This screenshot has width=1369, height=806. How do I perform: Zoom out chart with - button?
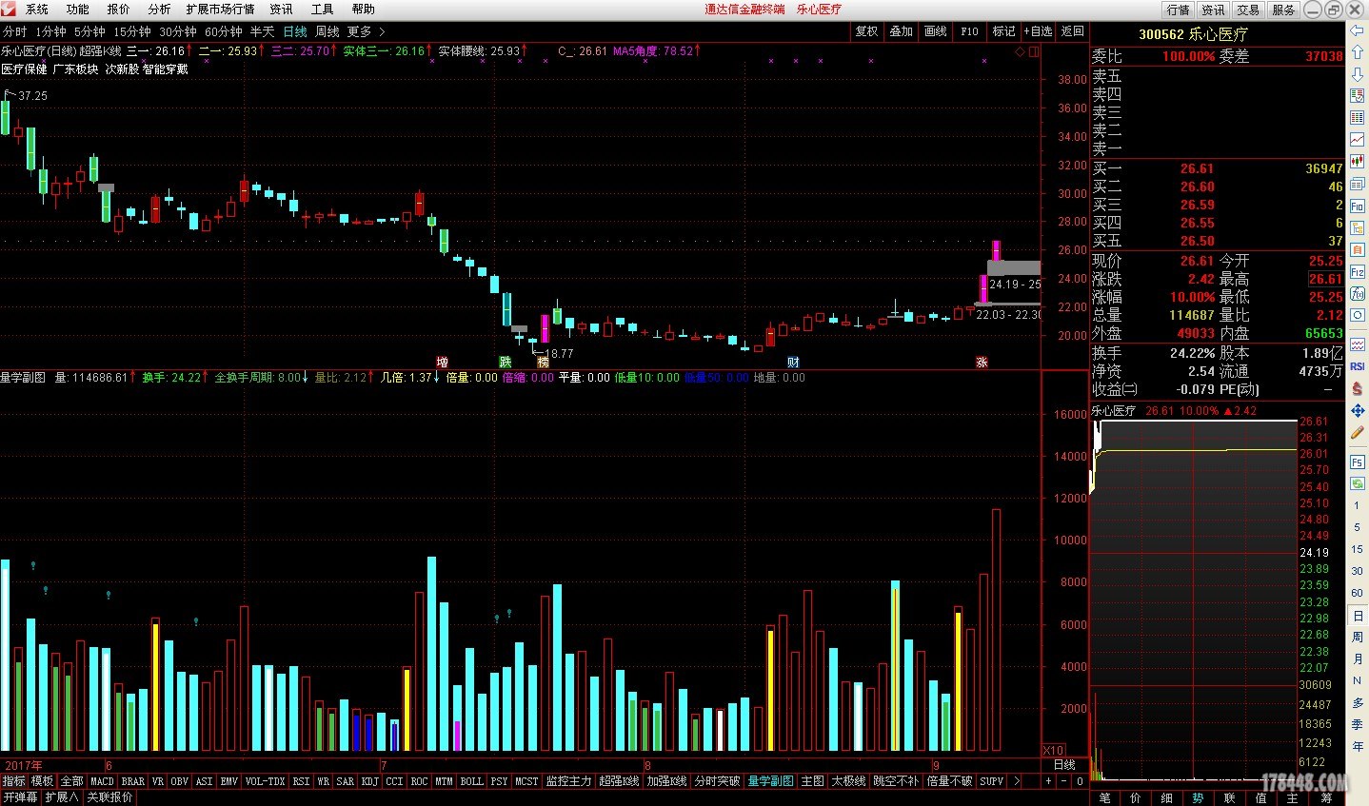[x=1064, y=780]
